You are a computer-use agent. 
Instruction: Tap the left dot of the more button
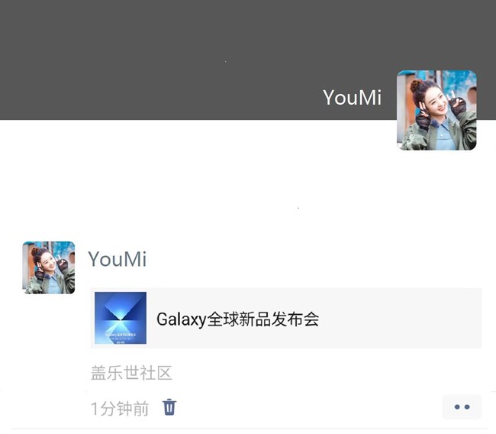pos(457,406)
